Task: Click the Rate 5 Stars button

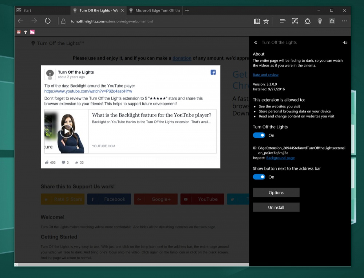Action: click(63, 199)
